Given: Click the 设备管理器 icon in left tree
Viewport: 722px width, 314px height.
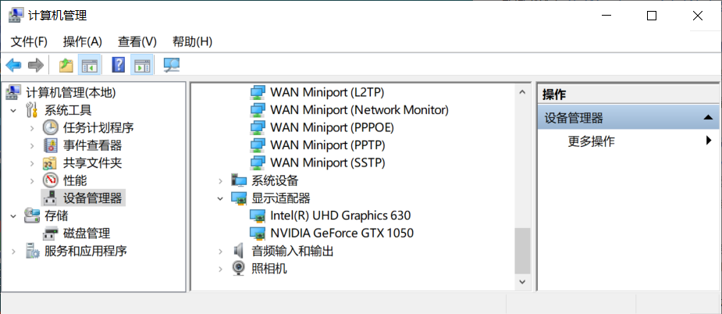Looking at the screenshot, I should (50, 198).
